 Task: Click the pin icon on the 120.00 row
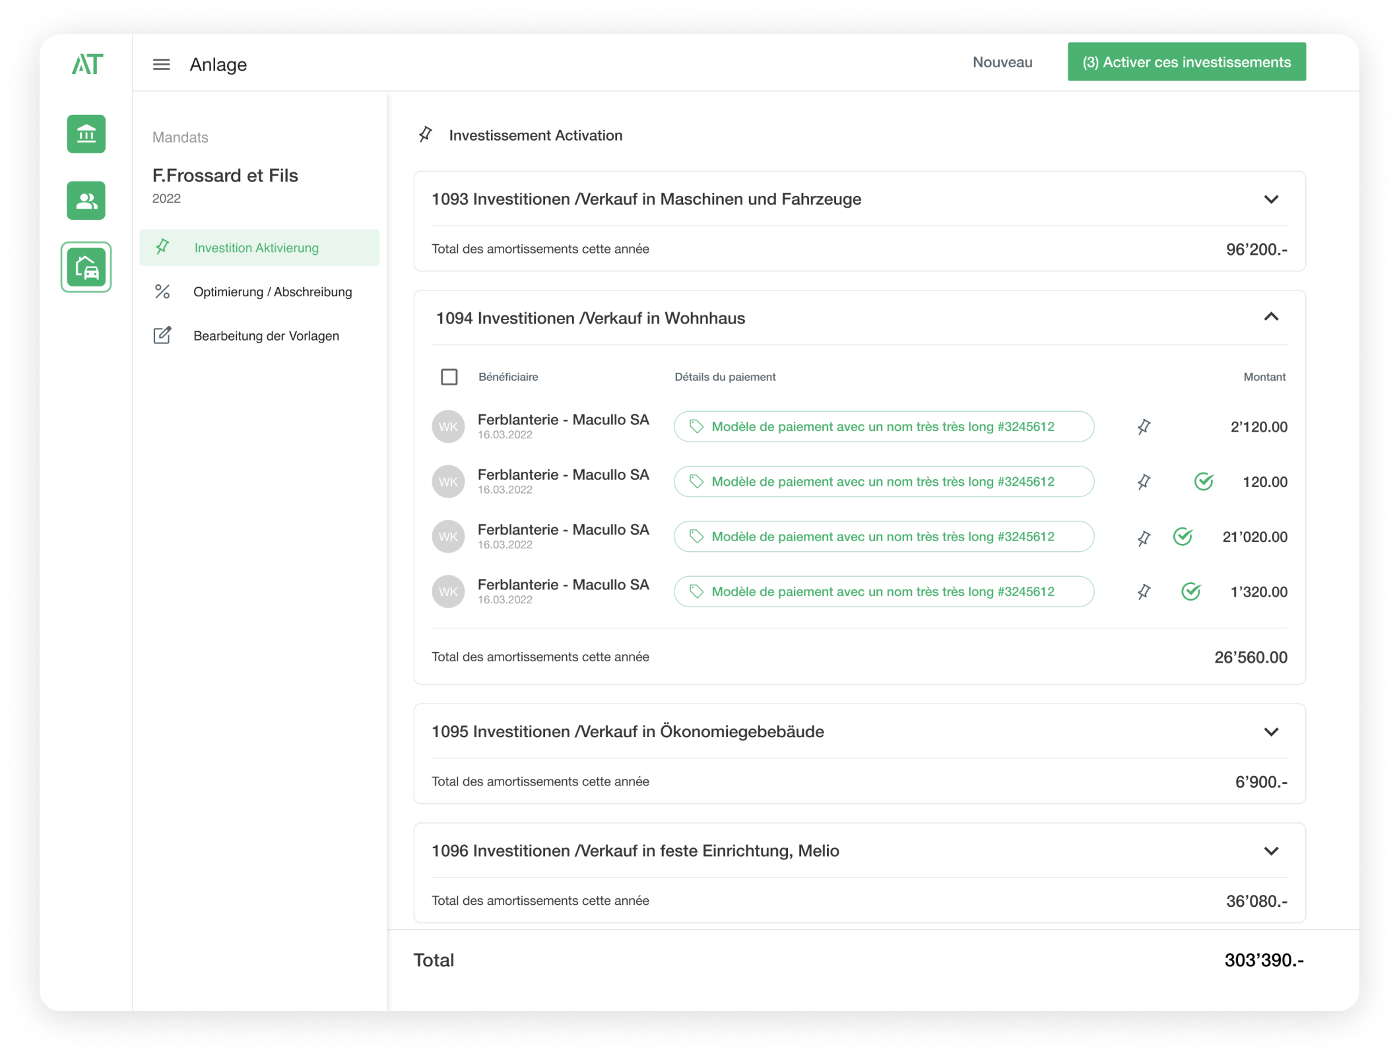1144,482
